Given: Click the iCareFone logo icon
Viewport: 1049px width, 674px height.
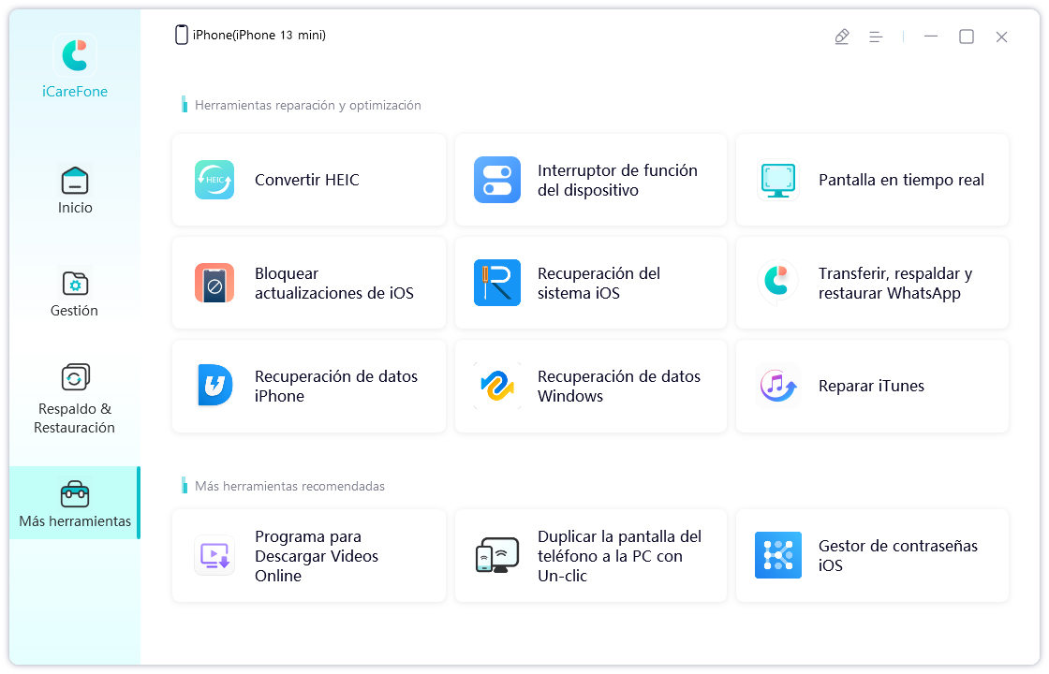Looking at the screenshot, I should tap(75, 55).
